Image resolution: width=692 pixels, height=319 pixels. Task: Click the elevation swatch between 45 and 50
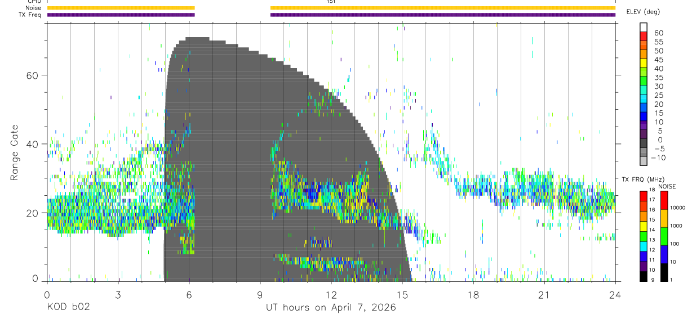pos(643,54)
